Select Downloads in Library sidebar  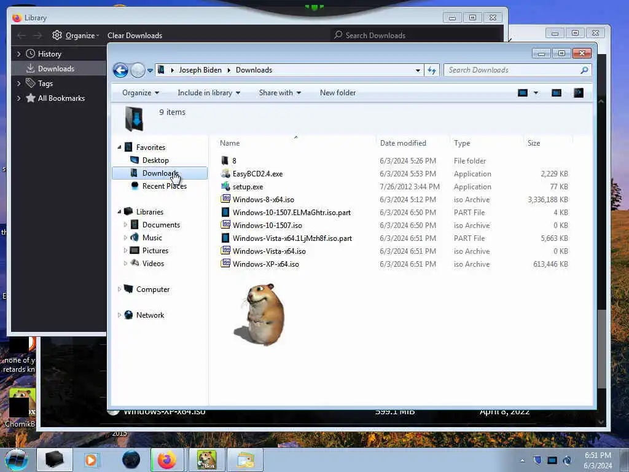tap(58, 69)
